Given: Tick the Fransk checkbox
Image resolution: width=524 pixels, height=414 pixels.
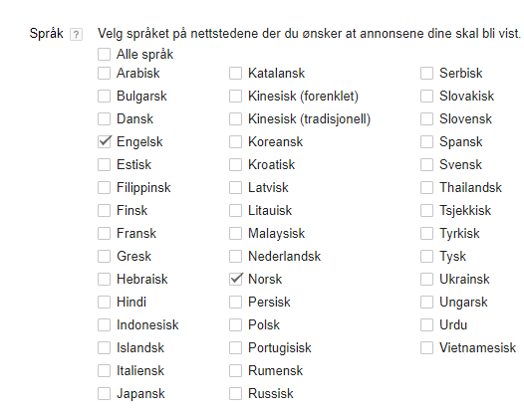Looking at the screenshot, I should pos(104,234).
